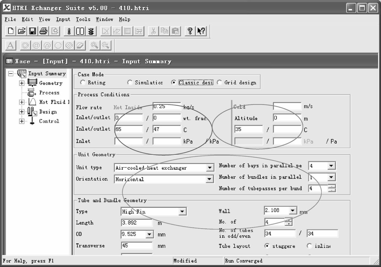Select Grid design case mode
This screenshot has width=381, height=267.
pos(219,83)
